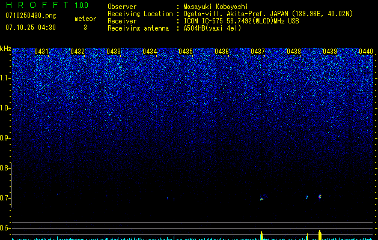Click the 0.9 kHz frequency axis label
Image resolution: width=378 pixels, height=240 pixels.
point(4,138)
